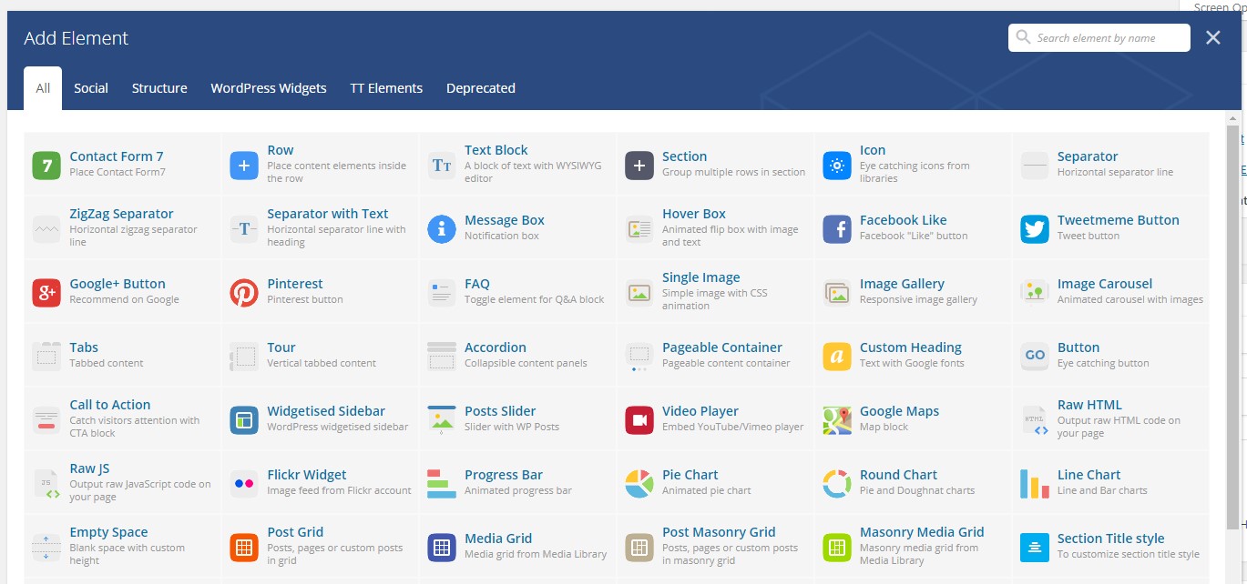This screenshot has height=584, width=1247.
Task: Select the Facebook Like icon
Action: pyautogui.click(x=837, y=229)
